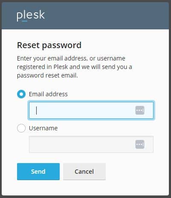Click the word "Plesk" in the description
Image resolution: width=171 pixels, height=198 pixels.
pos(61,67)
